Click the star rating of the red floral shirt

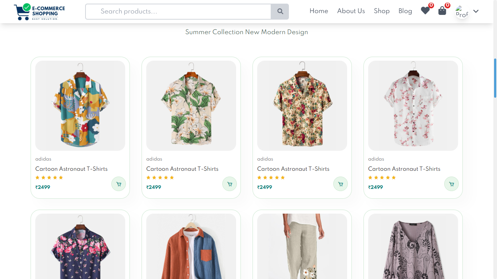pyautogui.click(x=271, y=178)
